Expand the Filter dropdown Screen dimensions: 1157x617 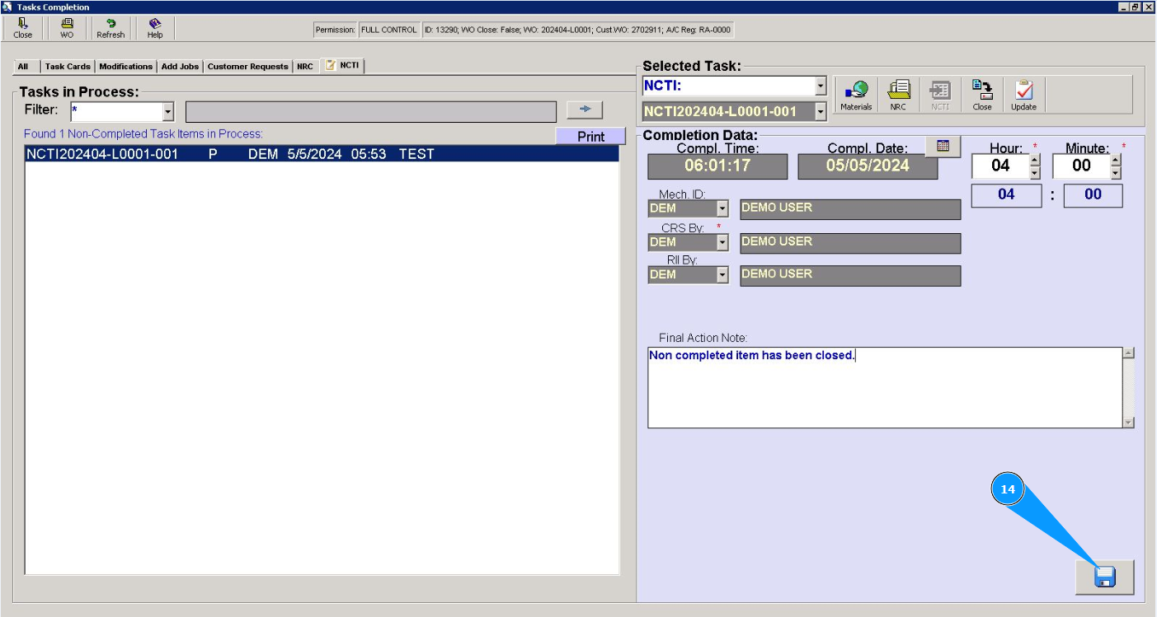click(x=168, y=111)
